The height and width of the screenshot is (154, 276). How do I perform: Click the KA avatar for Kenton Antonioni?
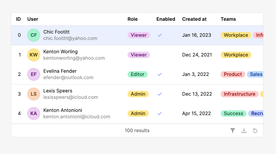[34, 114]
